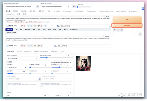The height and width of the screenshot is (101, 147).
Task: Collapse the 提示词 prompt section toggle
Action: pos(7,26)
